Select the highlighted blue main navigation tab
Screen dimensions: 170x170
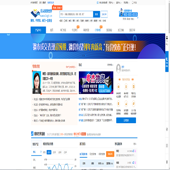(38, 30)
